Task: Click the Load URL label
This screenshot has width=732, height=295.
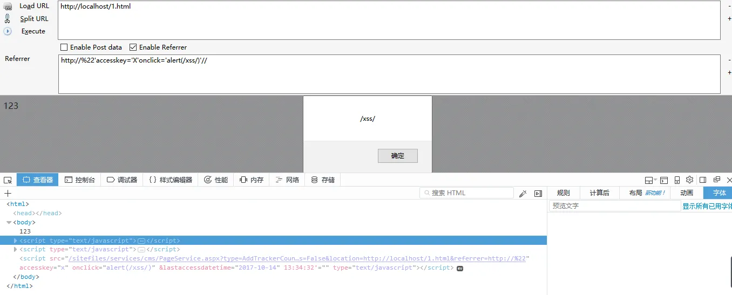Action: (34, 6)
